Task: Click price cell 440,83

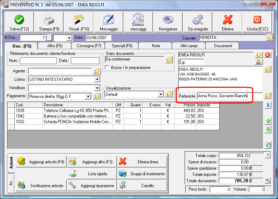Action: (x=185, y=111)
